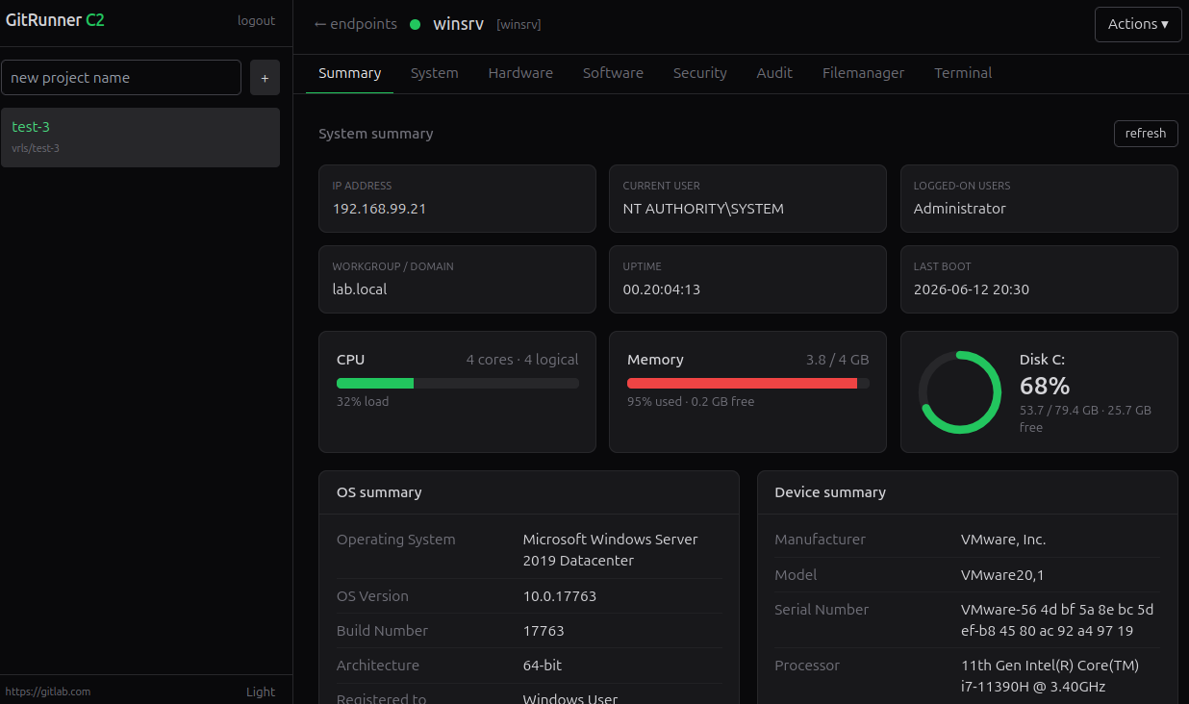Select the VMware serial number
The image size is (1189, 704).
(x=1057, y=620)
